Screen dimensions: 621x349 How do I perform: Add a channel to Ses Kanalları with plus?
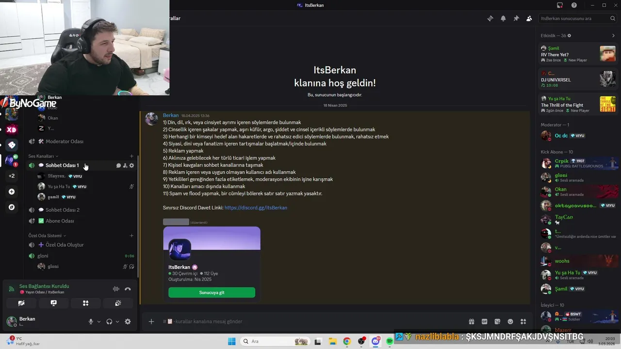point(131,156)
